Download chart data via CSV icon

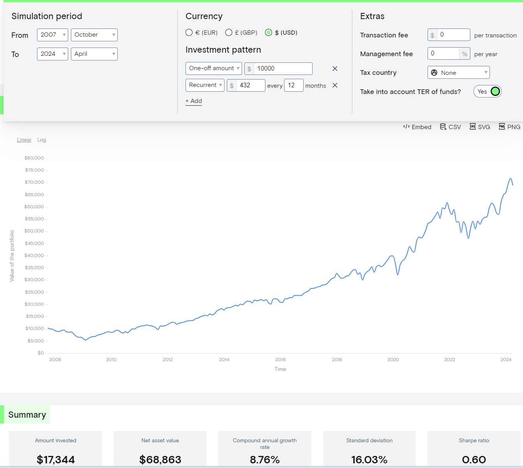pyautogui.click(x=443, y=127)
